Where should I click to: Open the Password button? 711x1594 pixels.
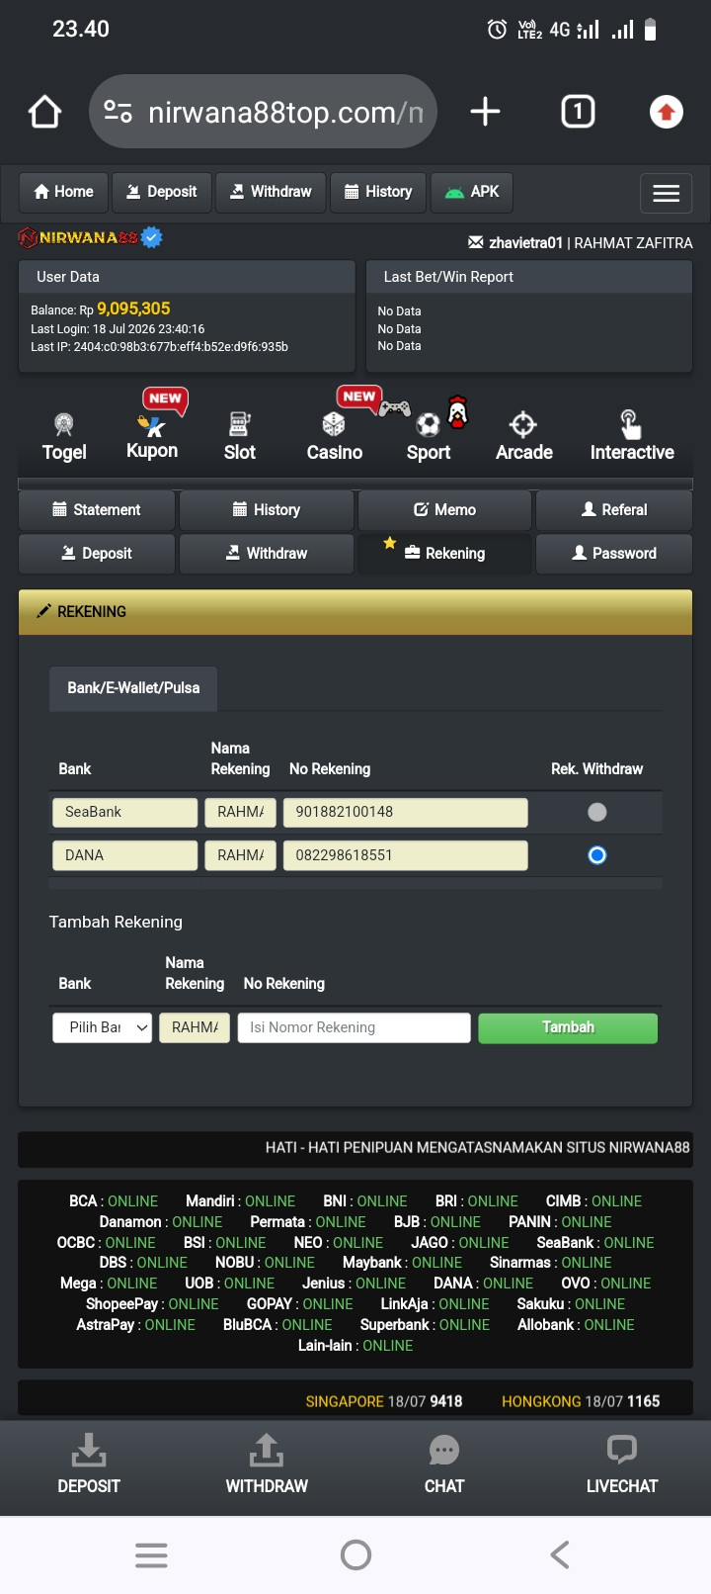point(614,554)
